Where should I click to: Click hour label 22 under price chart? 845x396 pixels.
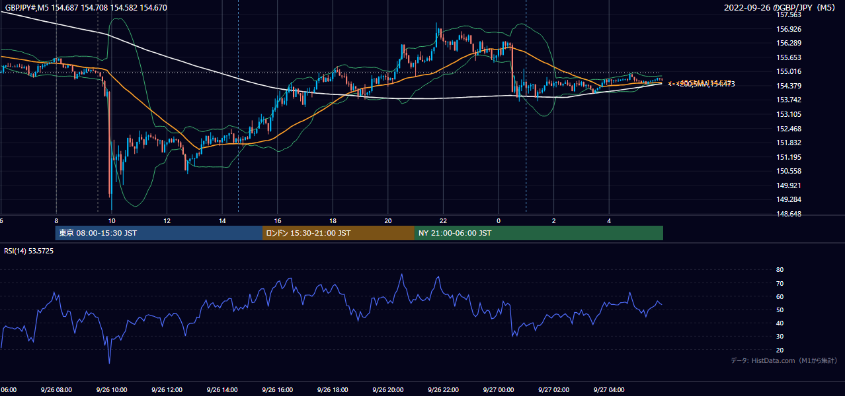pyautogui.click(x=443, y=220)
